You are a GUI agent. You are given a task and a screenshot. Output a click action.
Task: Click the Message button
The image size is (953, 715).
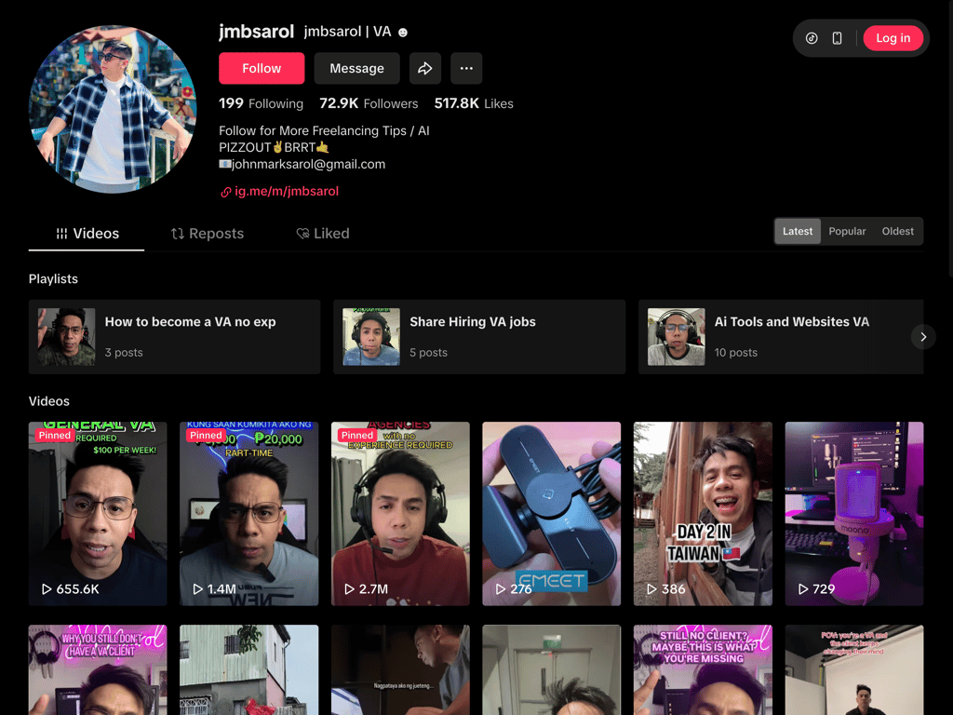click(356, 68)
